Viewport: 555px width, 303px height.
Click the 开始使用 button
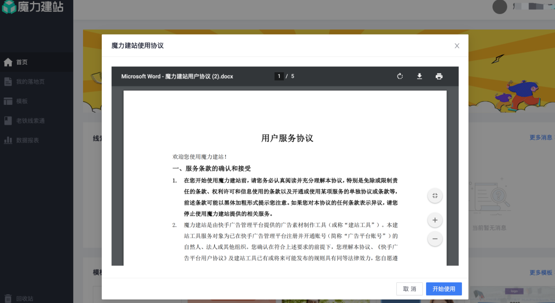pyautogui.click(x=444, y=289)
